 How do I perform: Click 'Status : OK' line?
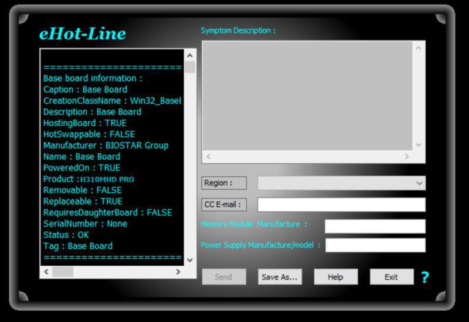66,235
